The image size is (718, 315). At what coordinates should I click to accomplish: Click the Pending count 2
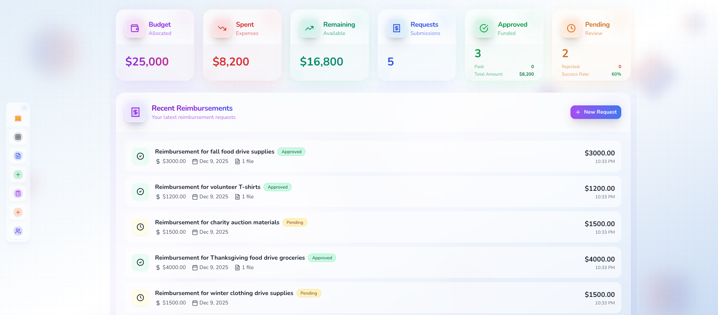(x=565, y=53)
